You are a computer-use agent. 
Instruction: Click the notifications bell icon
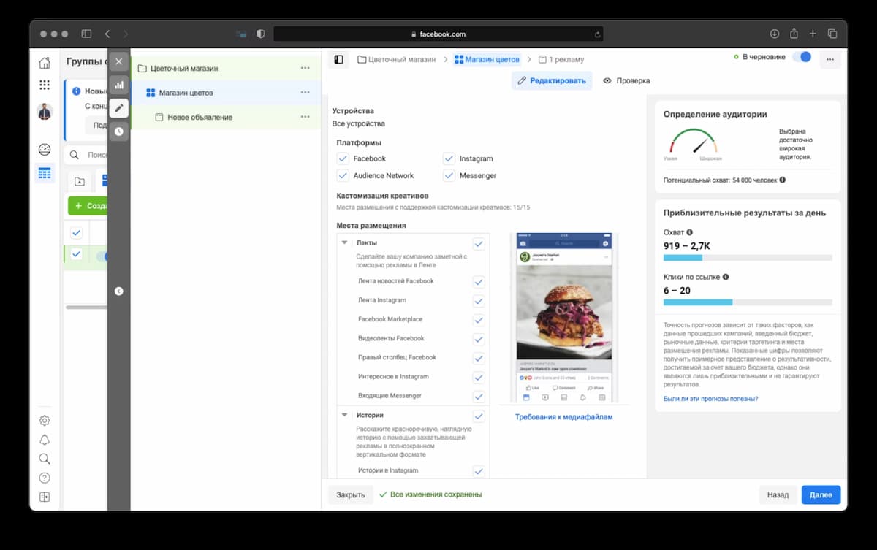45,440
